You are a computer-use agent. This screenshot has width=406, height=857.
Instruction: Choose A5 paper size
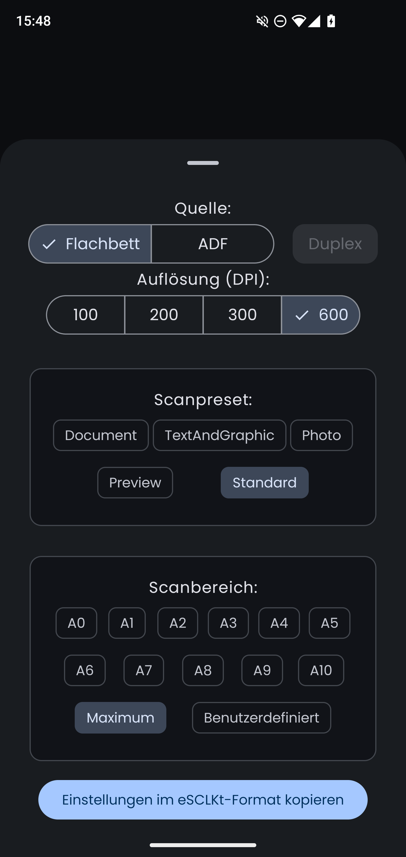point(330,623)
